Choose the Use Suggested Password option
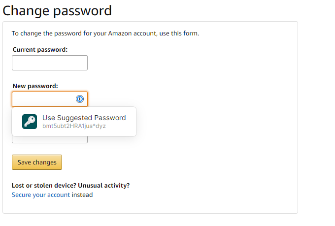The width and height of the screenshot is (335, 226). 74,122
